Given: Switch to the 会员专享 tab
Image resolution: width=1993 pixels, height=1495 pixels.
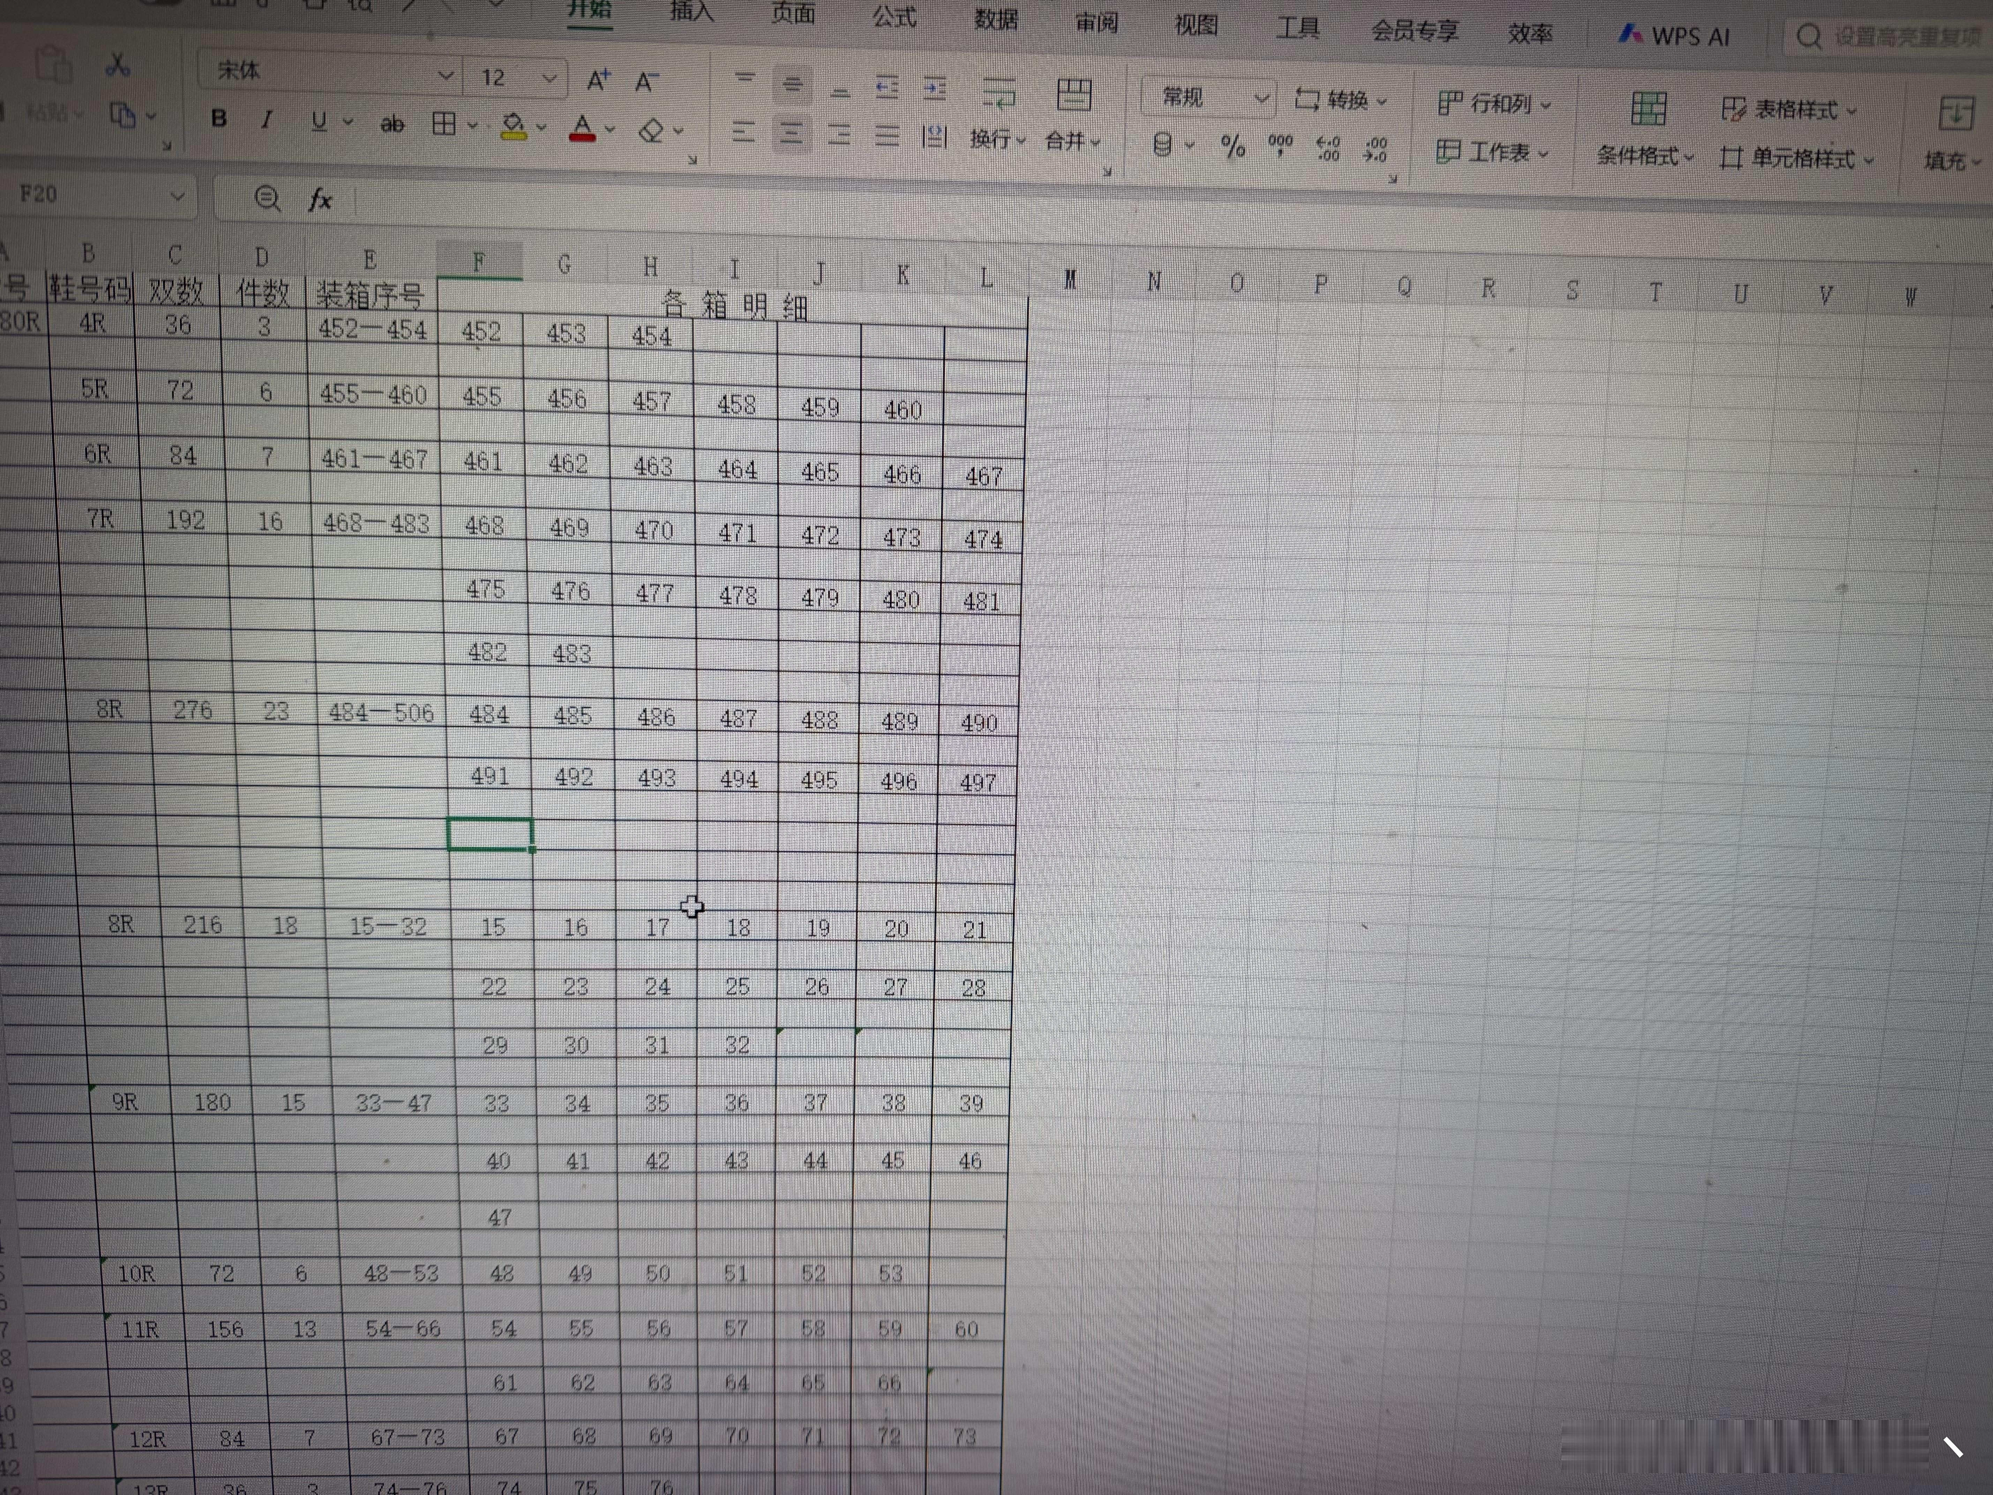Looking at the screenshot, I should (1414, 31).
